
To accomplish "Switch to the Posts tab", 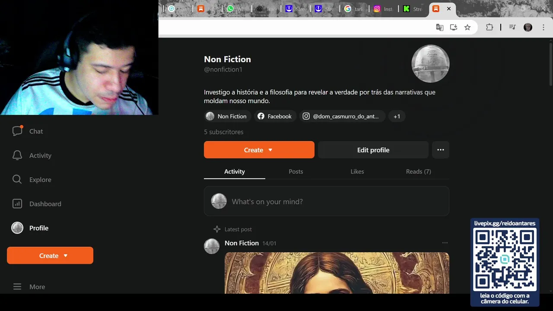I will (296, 171).
